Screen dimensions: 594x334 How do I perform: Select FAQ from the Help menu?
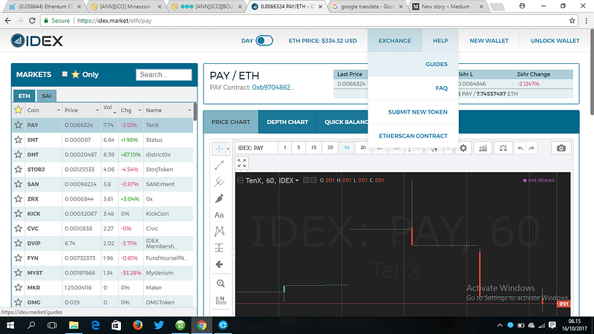[x=441, y=88]
